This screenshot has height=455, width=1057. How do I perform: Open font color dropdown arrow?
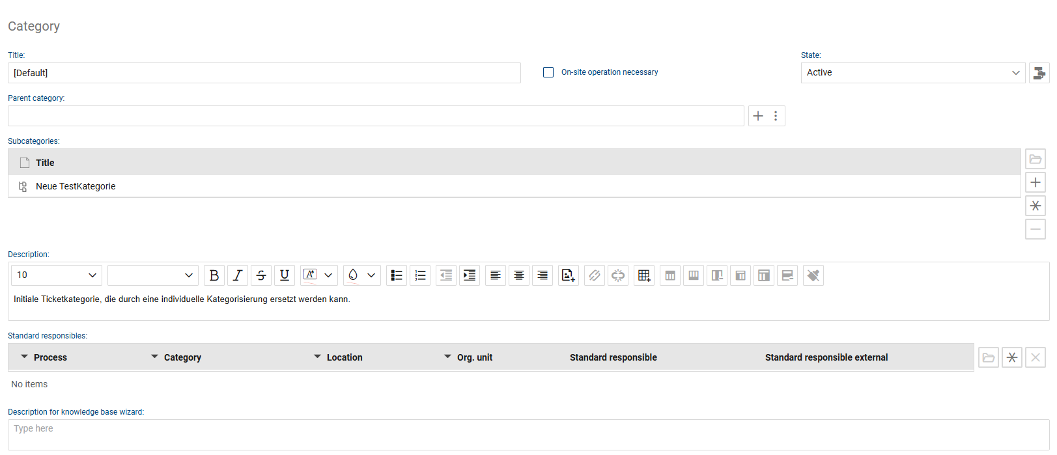329,275
